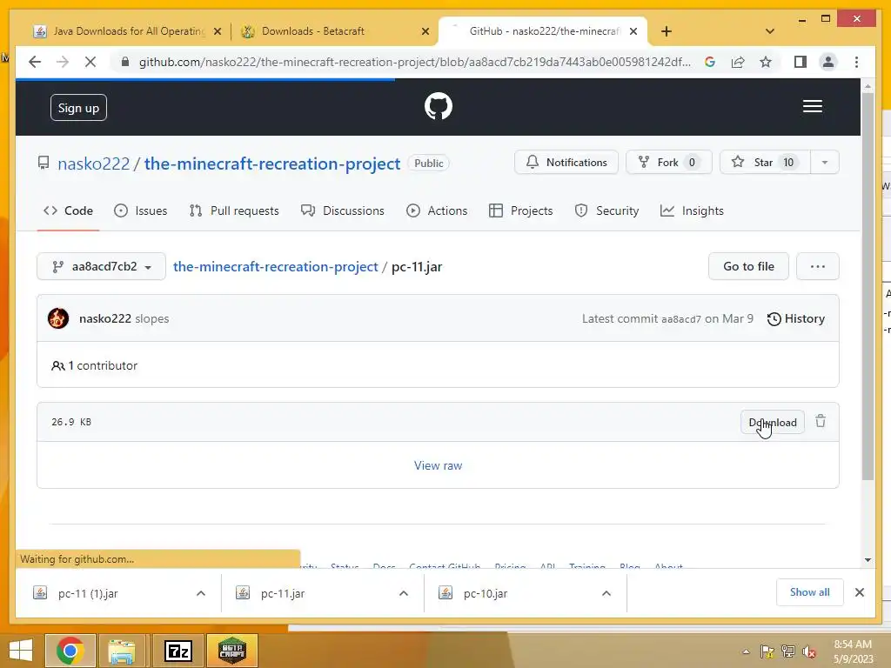Open downloaded pc-11 (1).jar file
This screenshot has height=668, width=891.
click(x=88, y=593)
